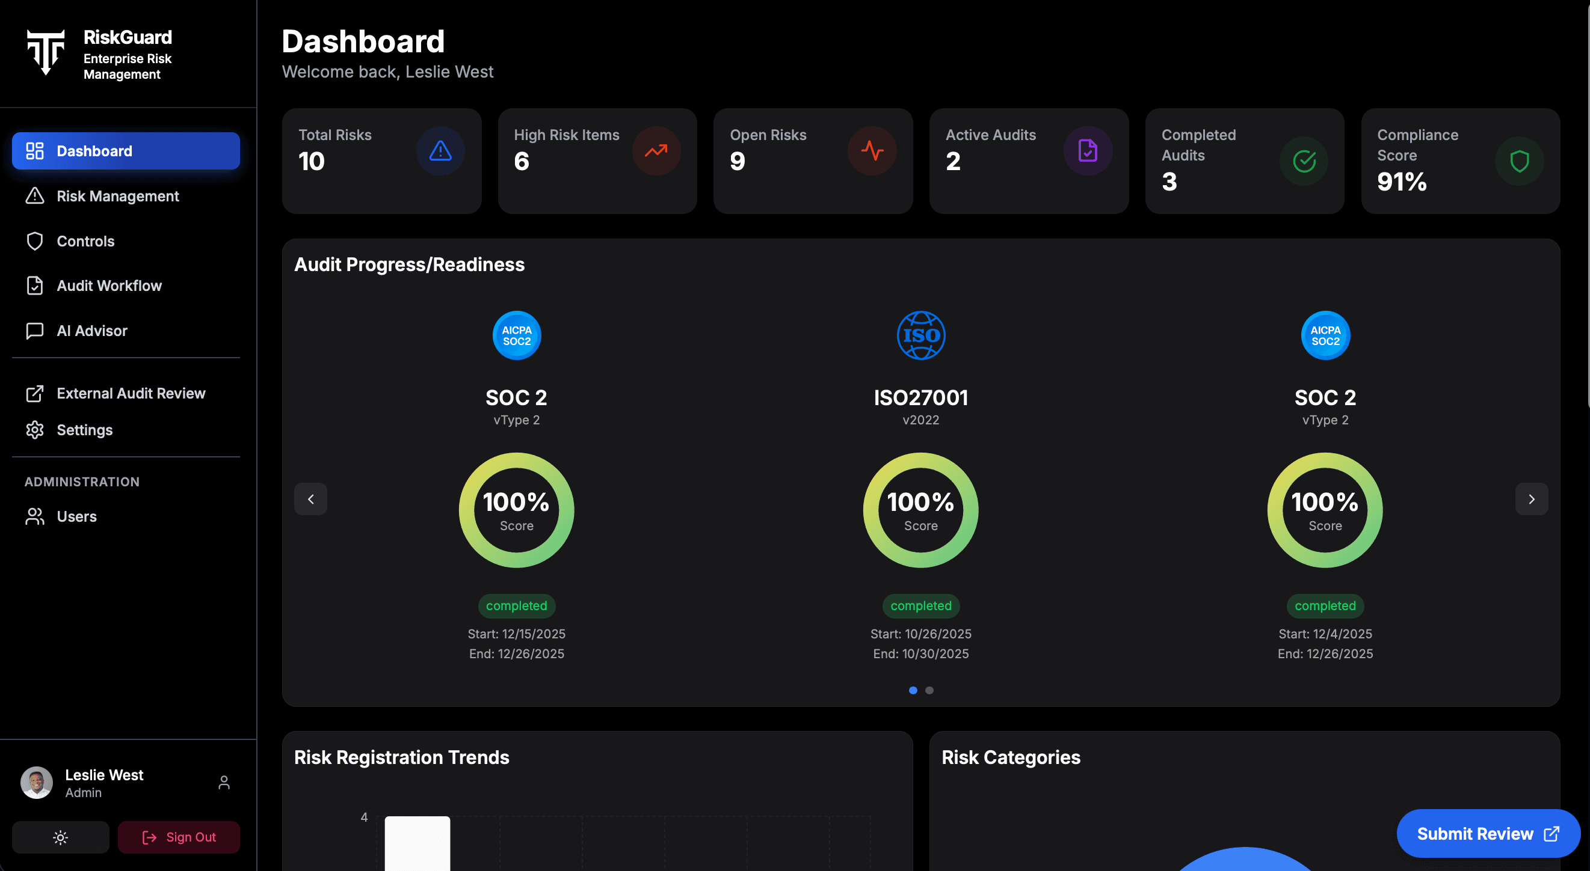Click the completed badge of 12/4/2025 audit
The height and width of the screenshot is (871, 1590).
[x=1325, y=606]
